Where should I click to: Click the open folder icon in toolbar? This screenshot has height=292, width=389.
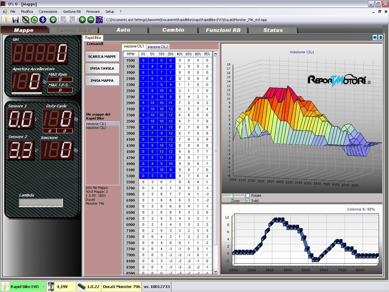pos(6,19)
